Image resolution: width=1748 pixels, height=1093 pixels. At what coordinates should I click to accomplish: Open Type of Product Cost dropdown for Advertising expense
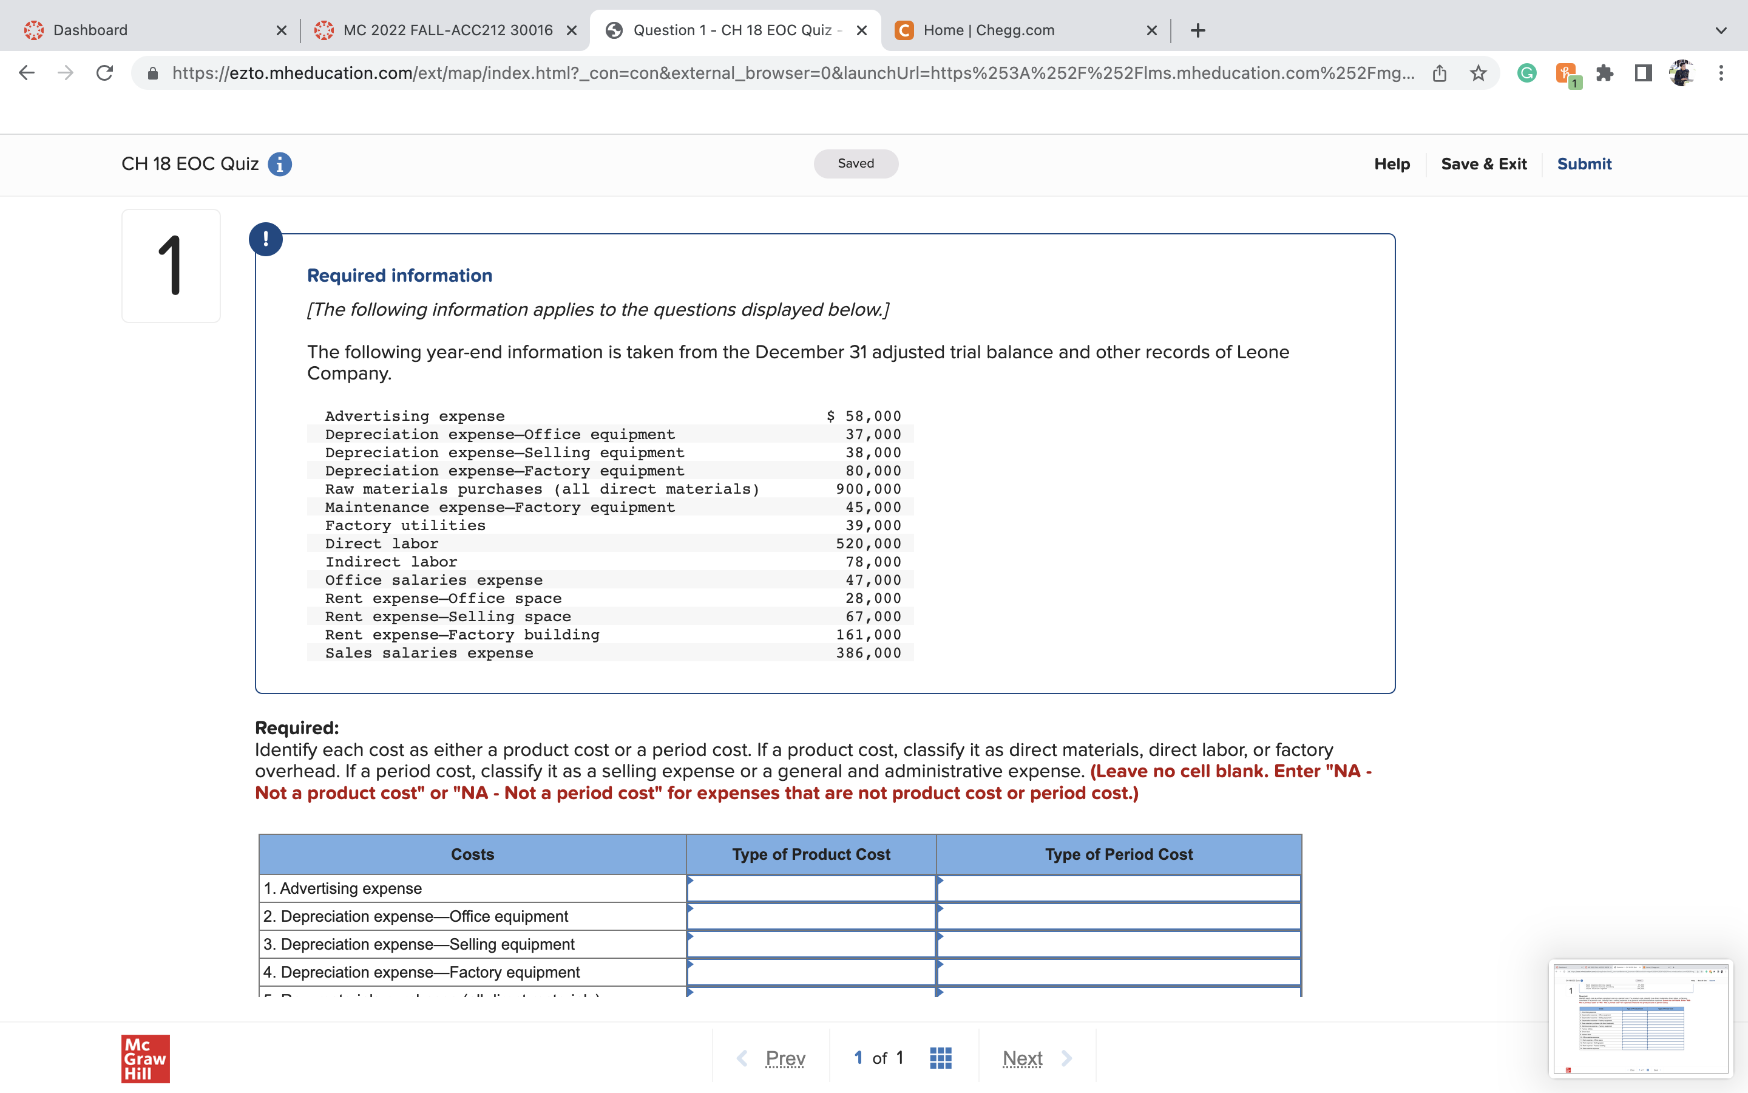pos(810,888)
